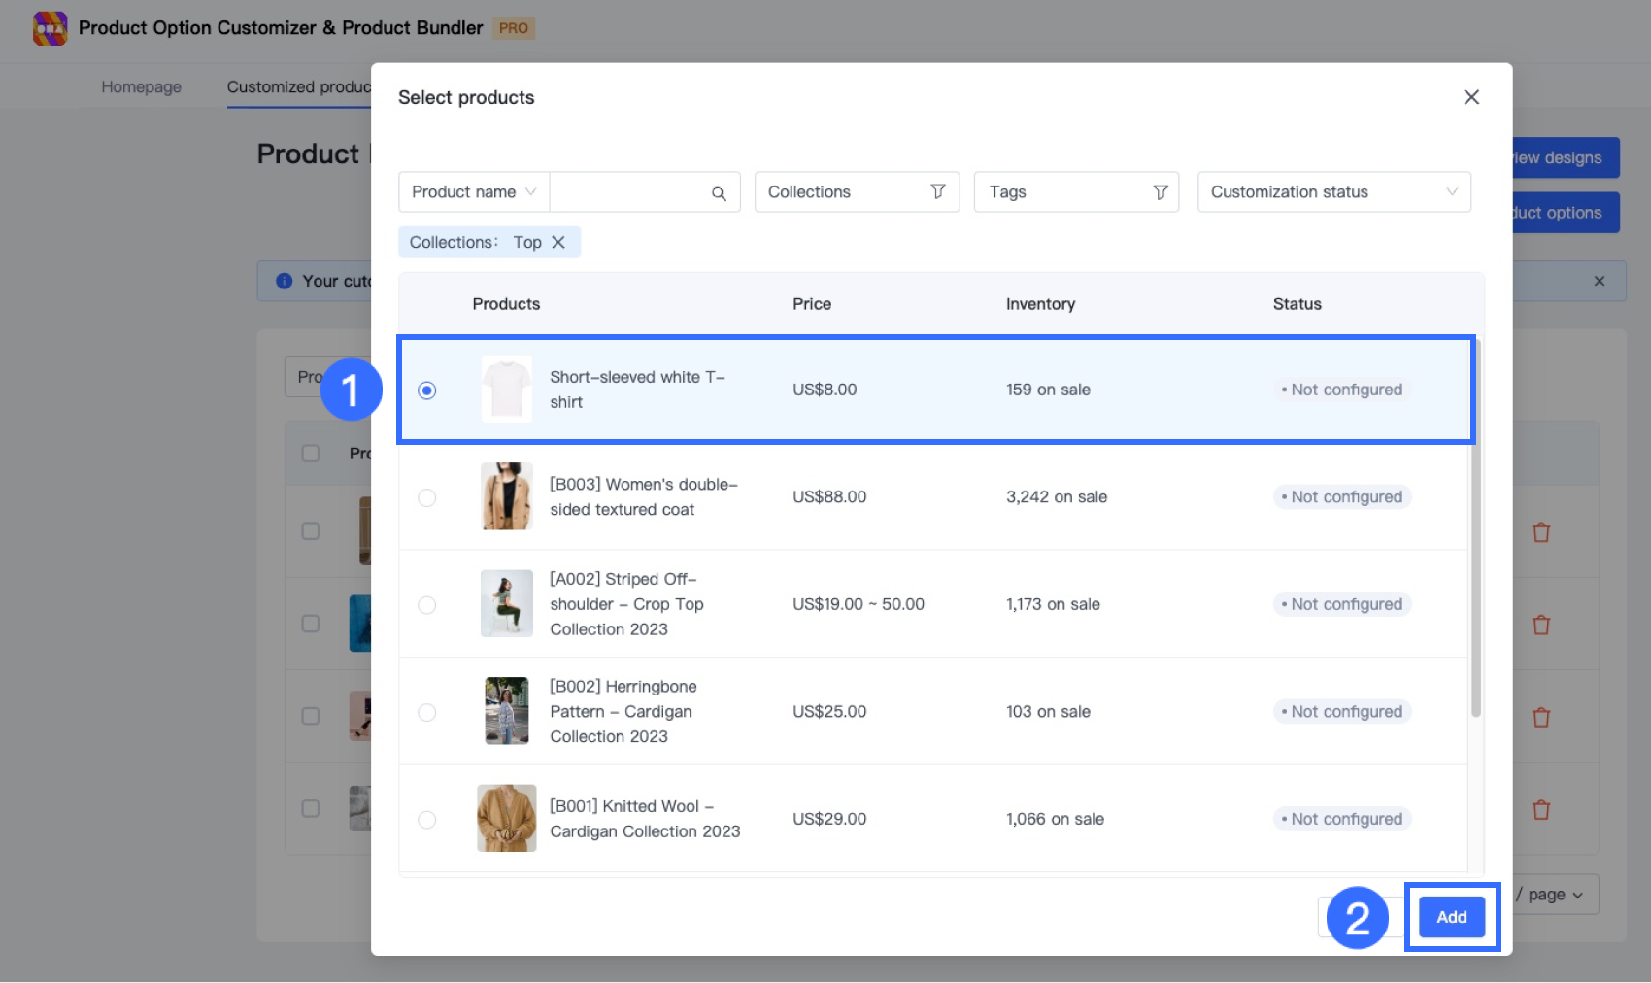The height and width of the screenshot is (983, 1651).
Task: Open the per page dropdown
Action: 1555,895
